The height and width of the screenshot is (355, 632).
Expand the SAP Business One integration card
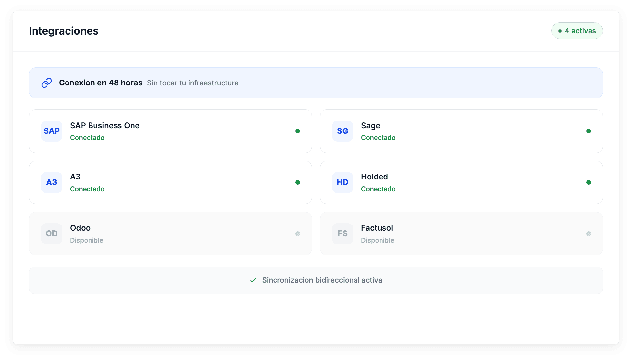[170, 131]
